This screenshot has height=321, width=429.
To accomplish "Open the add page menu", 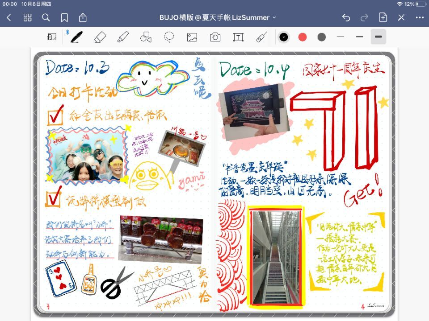I will tap(383, 17).
